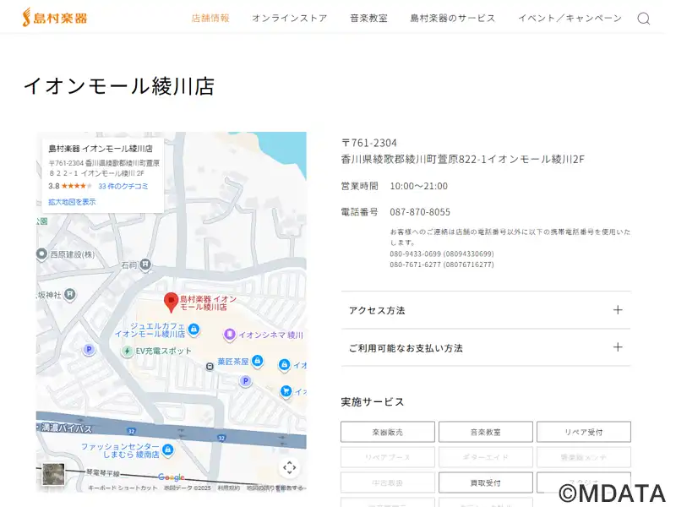Select the EV充電スポット map marker
Viewport: 676px width, 507px height.
(x=128, y=351)
